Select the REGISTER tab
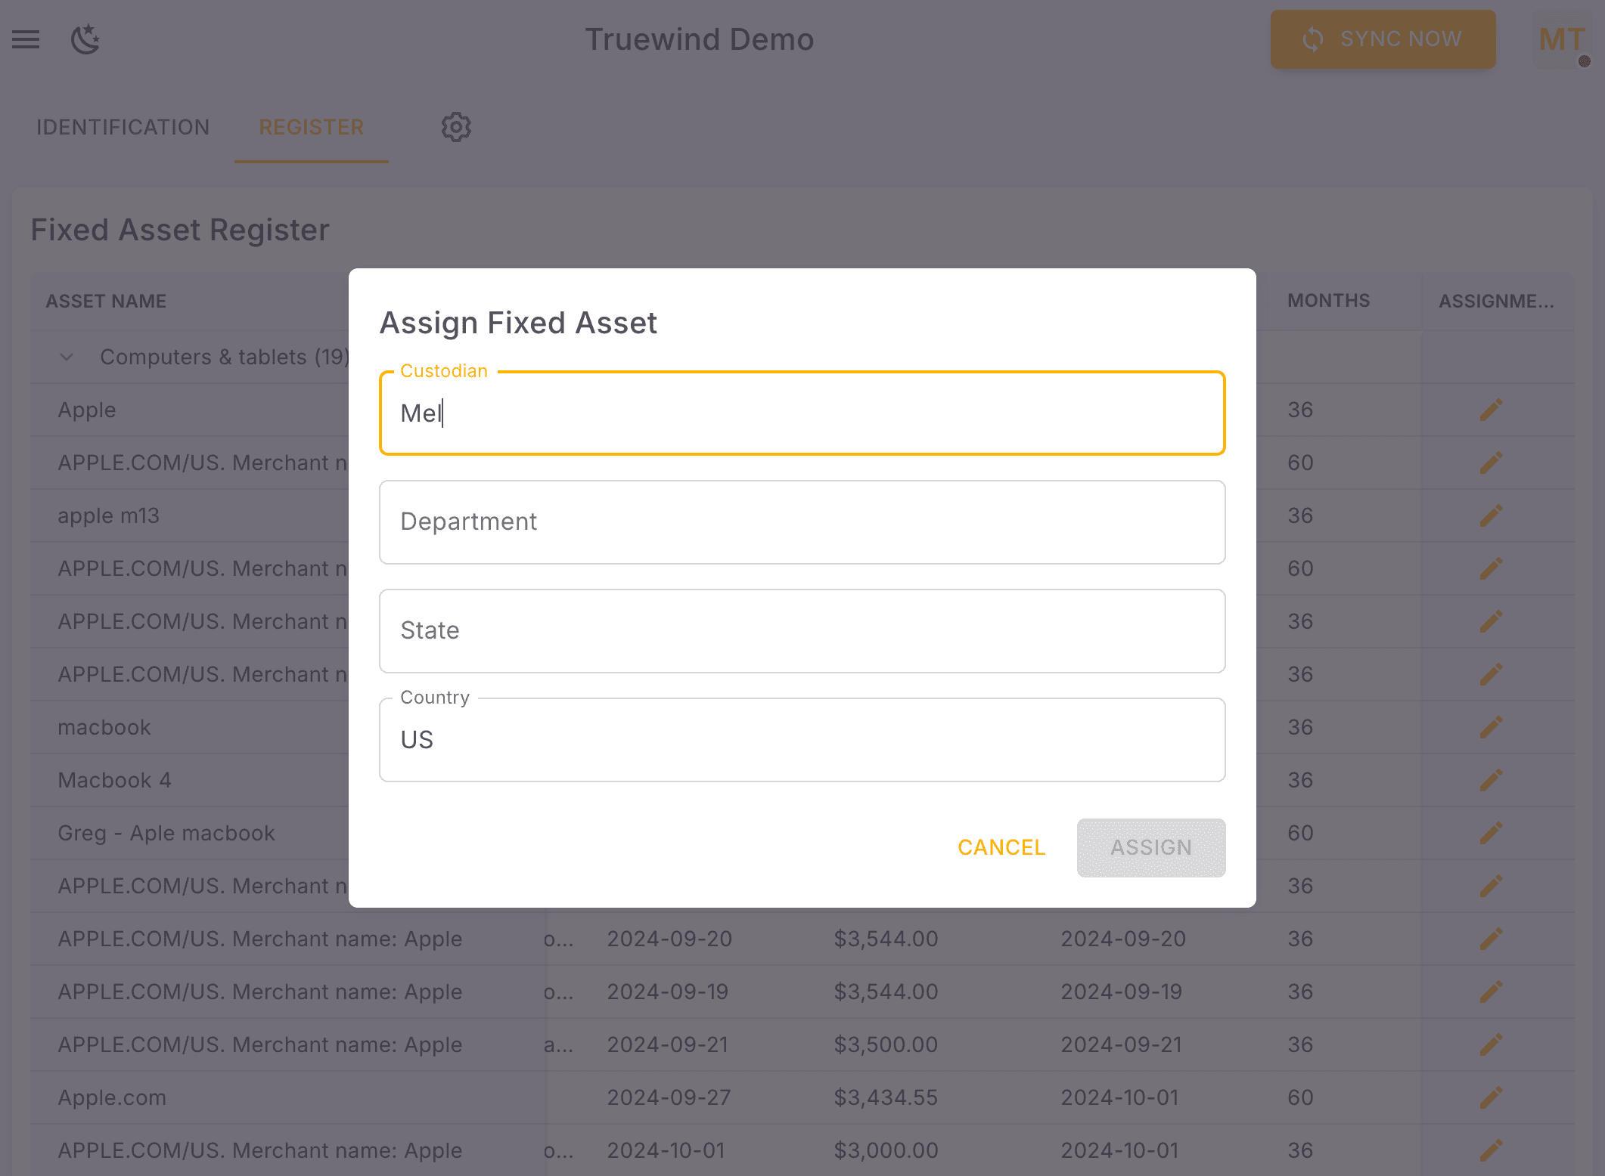Image resolution: width=1605 pixels, height=1176 pixels. point(311,127)
